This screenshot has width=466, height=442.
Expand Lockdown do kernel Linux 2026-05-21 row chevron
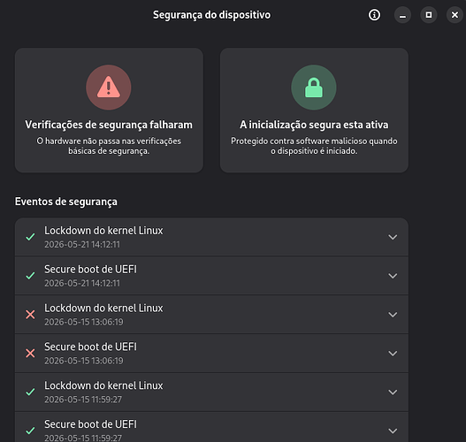393,237
